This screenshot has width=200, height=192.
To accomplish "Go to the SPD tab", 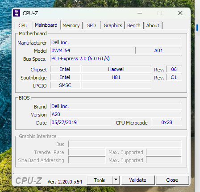I will pos(92,25).
